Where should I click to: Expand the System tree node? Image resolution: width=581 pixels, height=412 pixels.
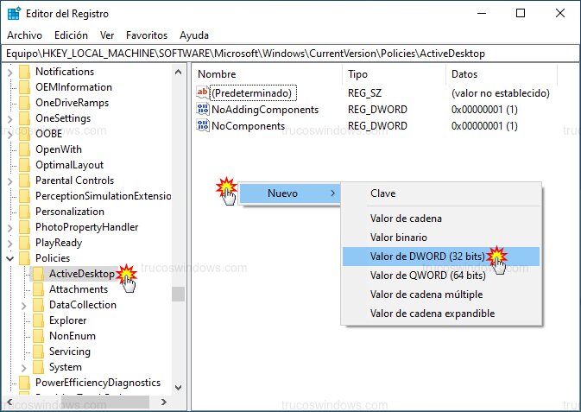point(24,367)
